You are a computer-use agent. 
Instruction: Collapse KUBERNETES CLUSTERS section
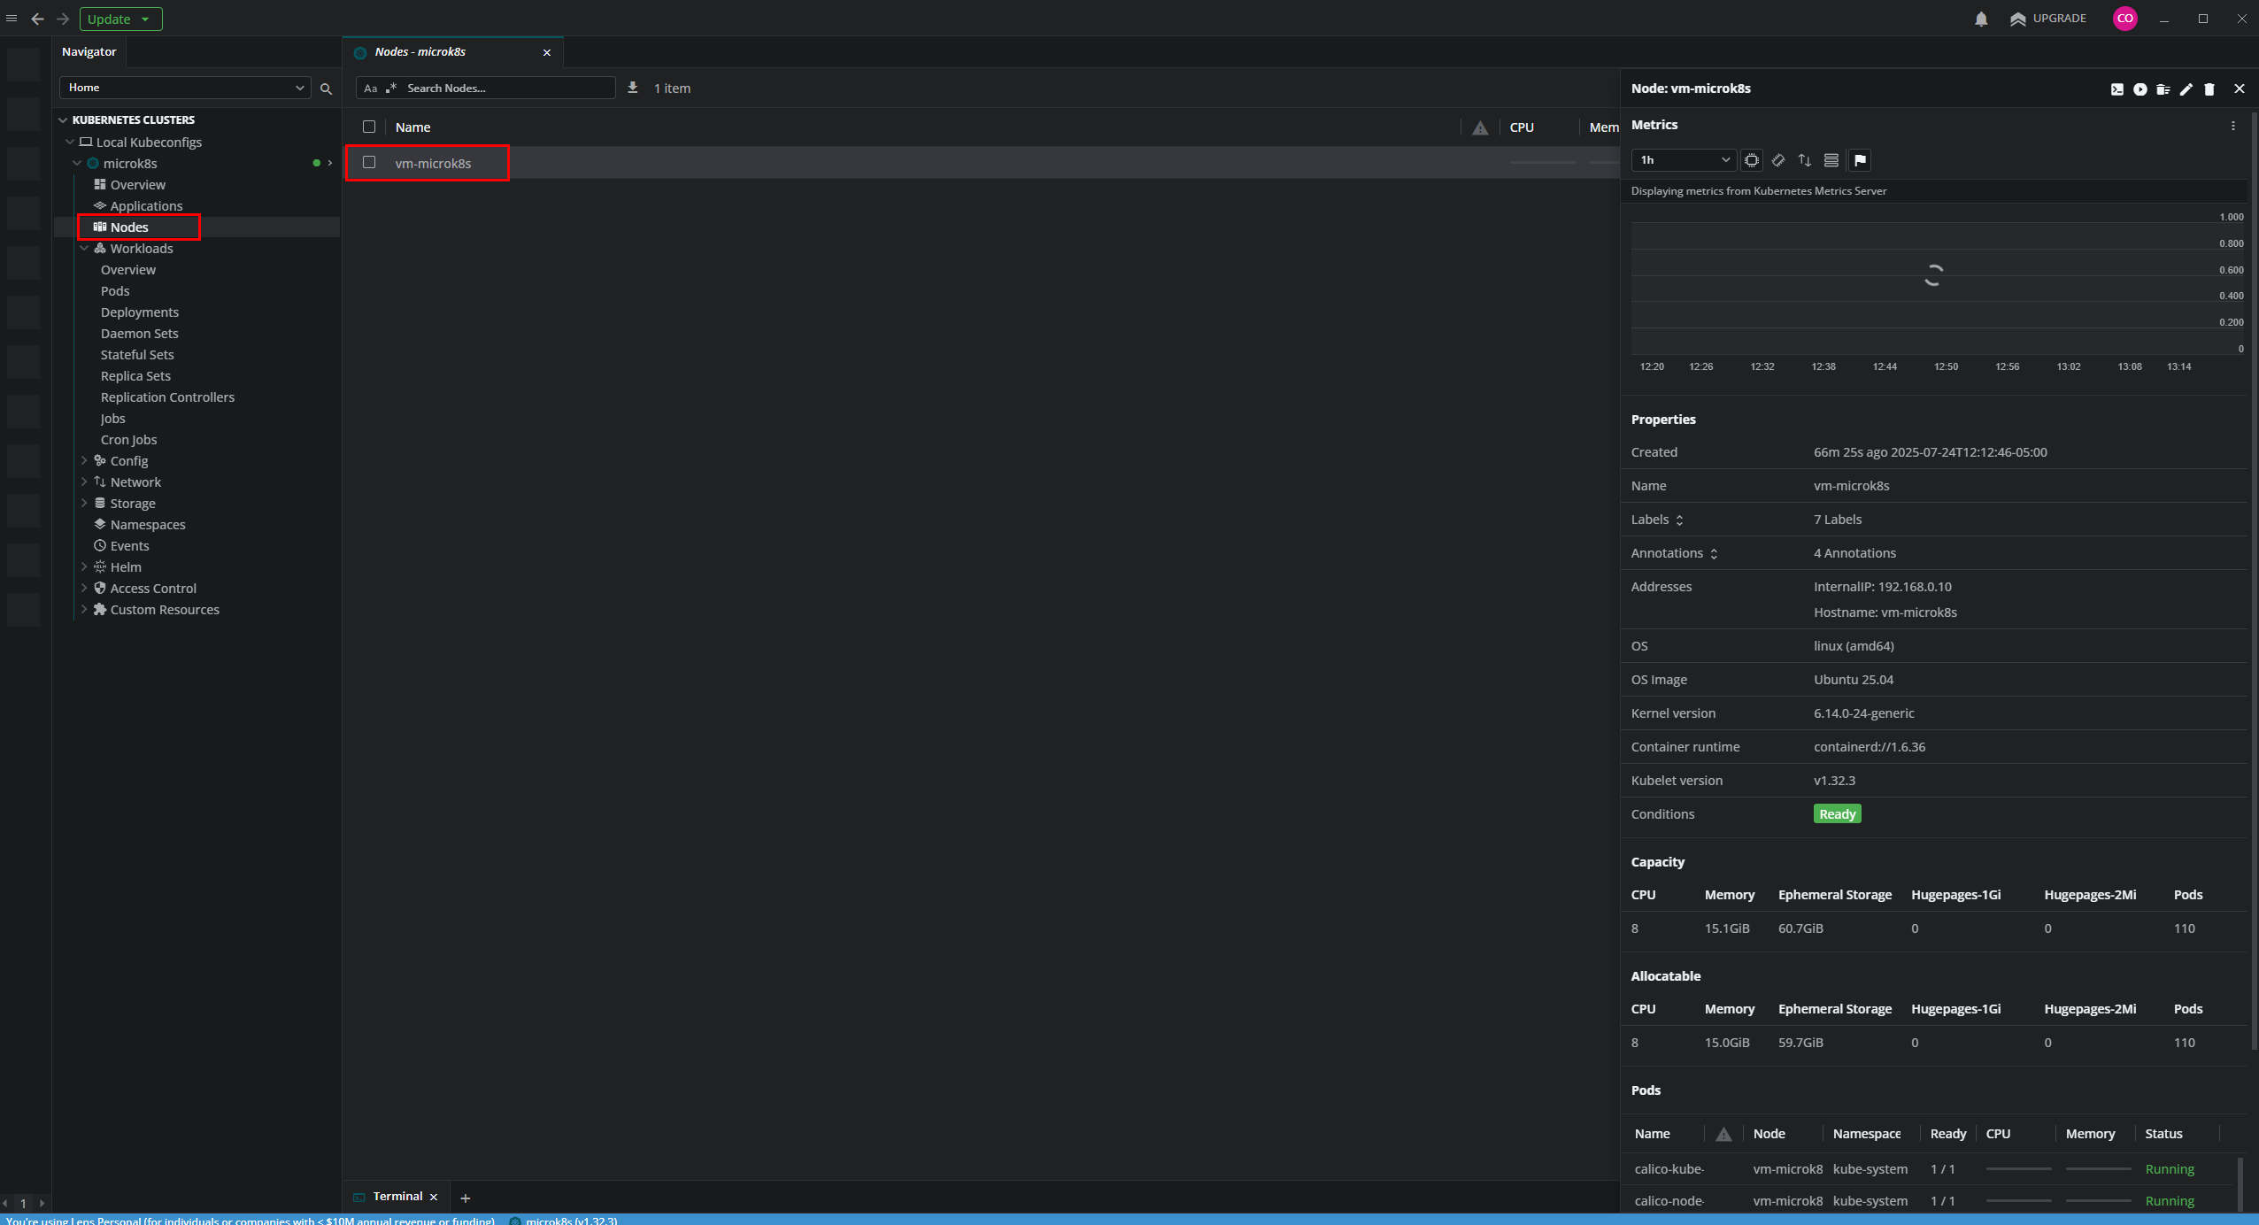point(63,119)
